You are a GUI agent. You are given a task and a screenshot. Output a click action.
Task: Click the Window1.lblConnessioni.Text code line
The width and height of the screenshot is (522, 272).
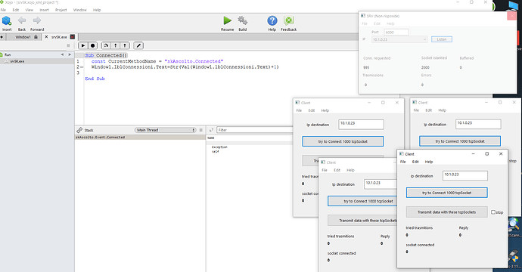pyautogui.click(x=185, y=66)
